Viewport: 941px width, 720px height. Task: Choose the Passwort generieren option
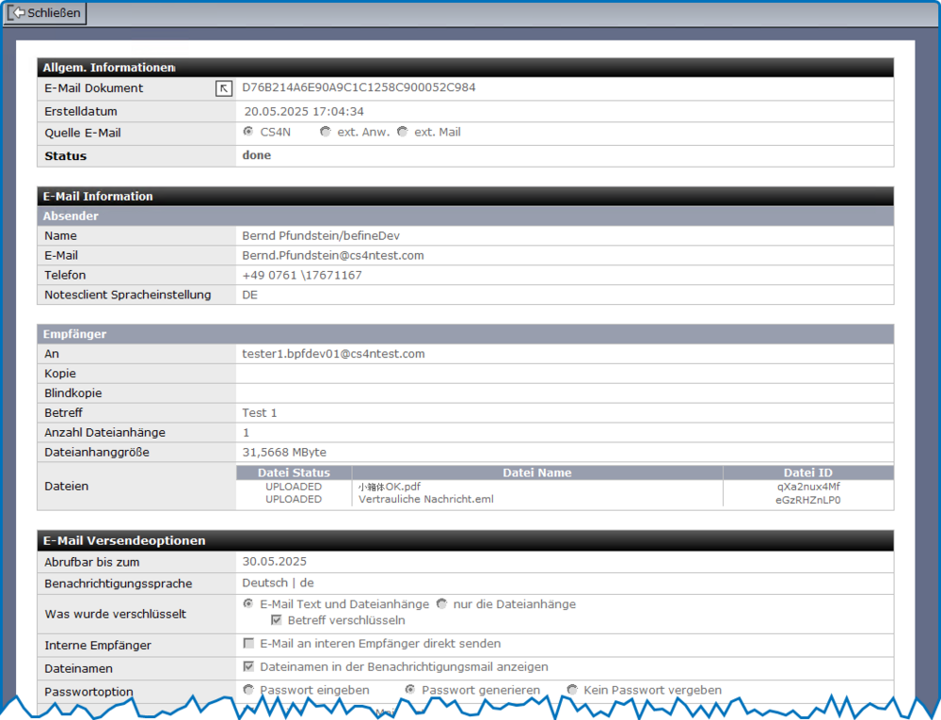pyautogui.click(x=410, y=690)
